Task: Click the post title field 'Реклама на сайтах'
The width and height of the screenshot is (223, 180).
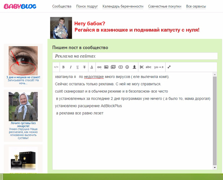Action: pyautogui.click(x=135, y=56)
